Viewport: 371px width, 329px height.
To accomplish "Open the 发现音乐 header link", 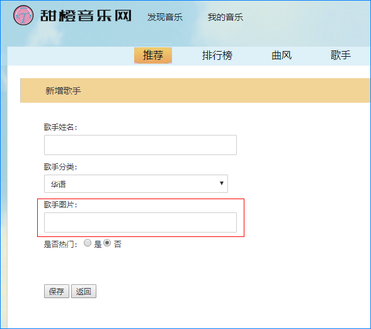I will click(164, 17).
